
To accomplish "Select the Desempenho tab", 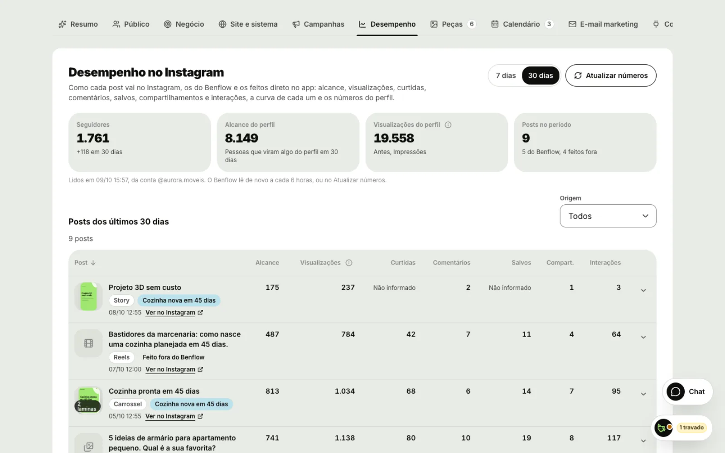I will click(x=387, y=24).
